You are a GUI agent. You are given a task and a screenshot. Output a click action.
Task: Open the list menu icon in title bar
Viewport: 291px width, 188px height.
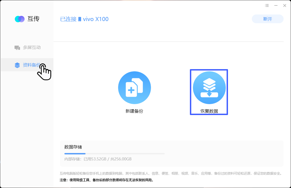pyautogui.click(x=267, y=5)
